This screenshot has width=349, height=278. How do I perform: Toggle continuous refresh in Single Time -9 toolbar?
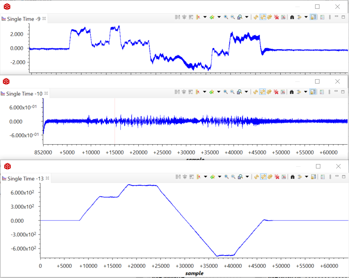(x=262, y=18)
